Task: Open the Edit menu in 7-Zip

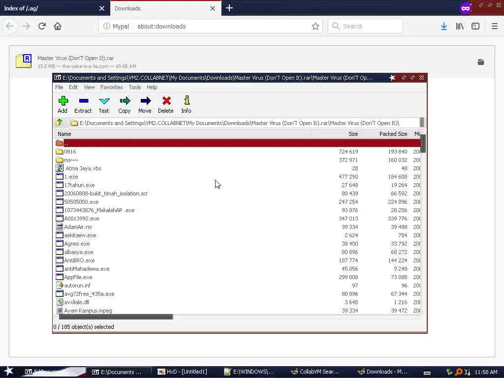Action: tap(73, 87)
